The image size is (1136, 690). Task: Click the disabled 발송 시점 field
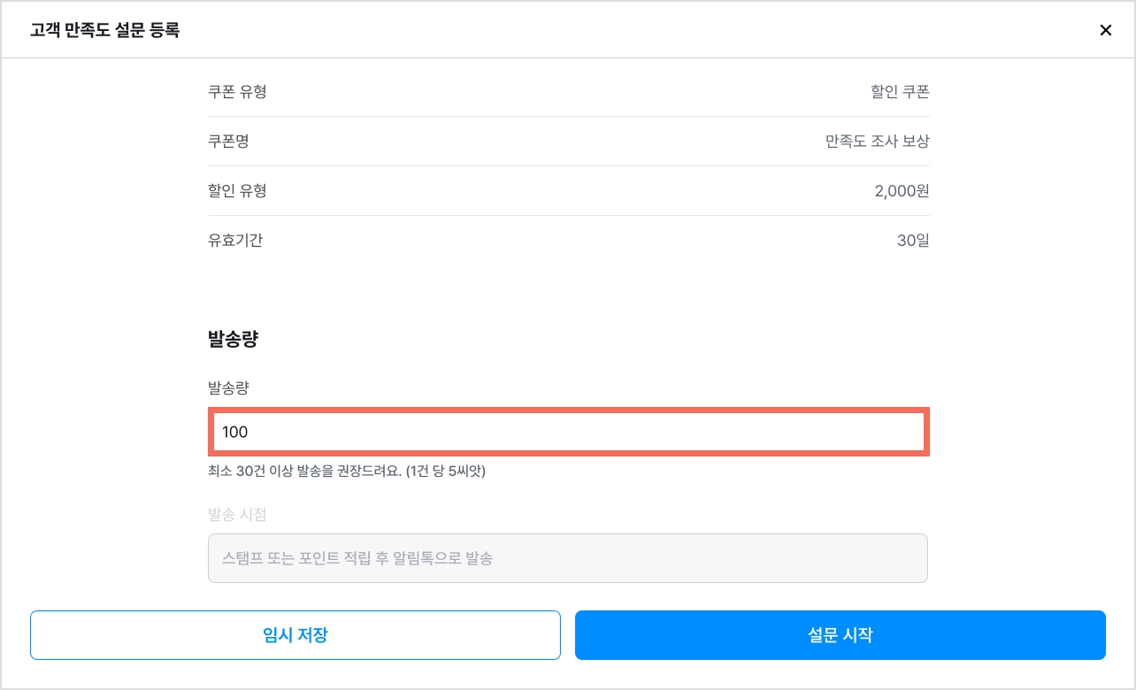tap(568, 558)
